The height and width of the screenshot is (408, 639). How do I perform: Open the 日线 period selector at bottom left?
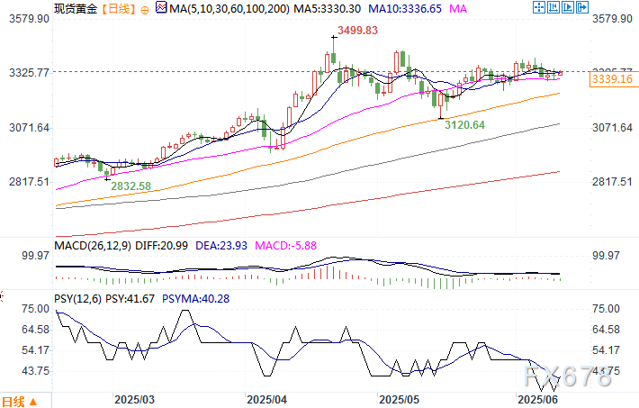point(13,401)
